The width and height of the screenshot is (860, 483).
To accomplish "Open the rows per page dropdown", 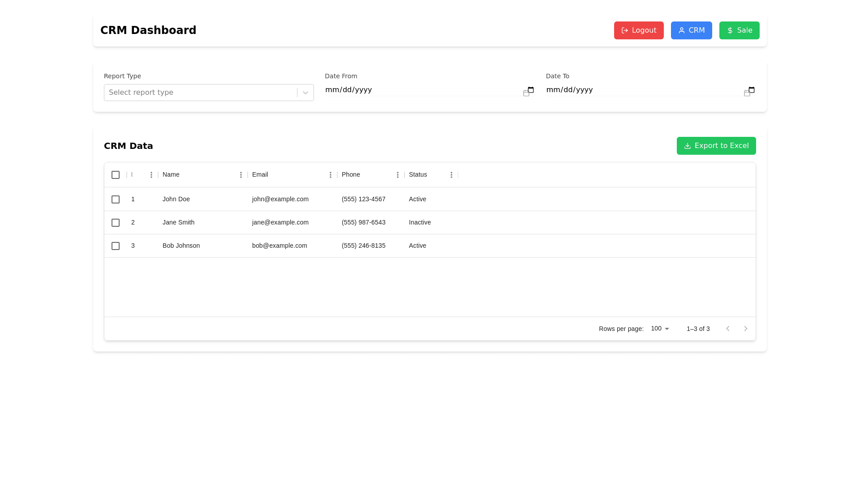I will tap(660, 329).
